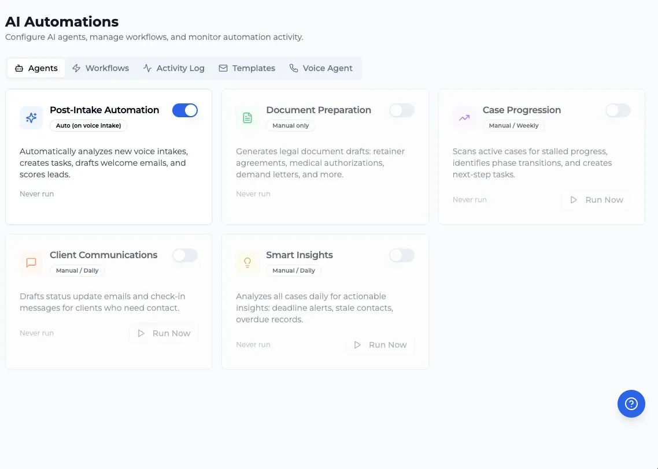This screenshot has width=658, height=469.
Task: Click the Auto (on voice intake) badge
Action: click(x=88, y=125)
